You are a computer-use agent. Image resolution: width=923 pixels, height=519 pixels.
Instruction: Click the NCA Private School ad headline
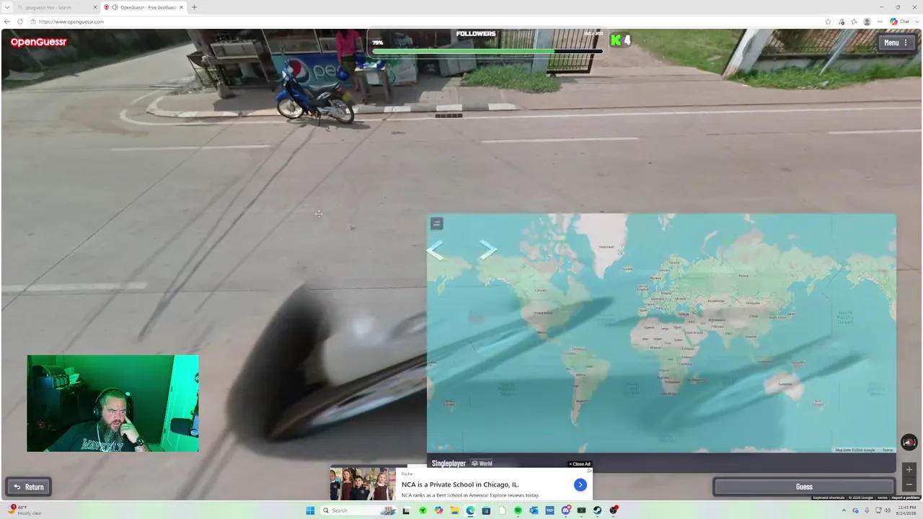(460, 484)
